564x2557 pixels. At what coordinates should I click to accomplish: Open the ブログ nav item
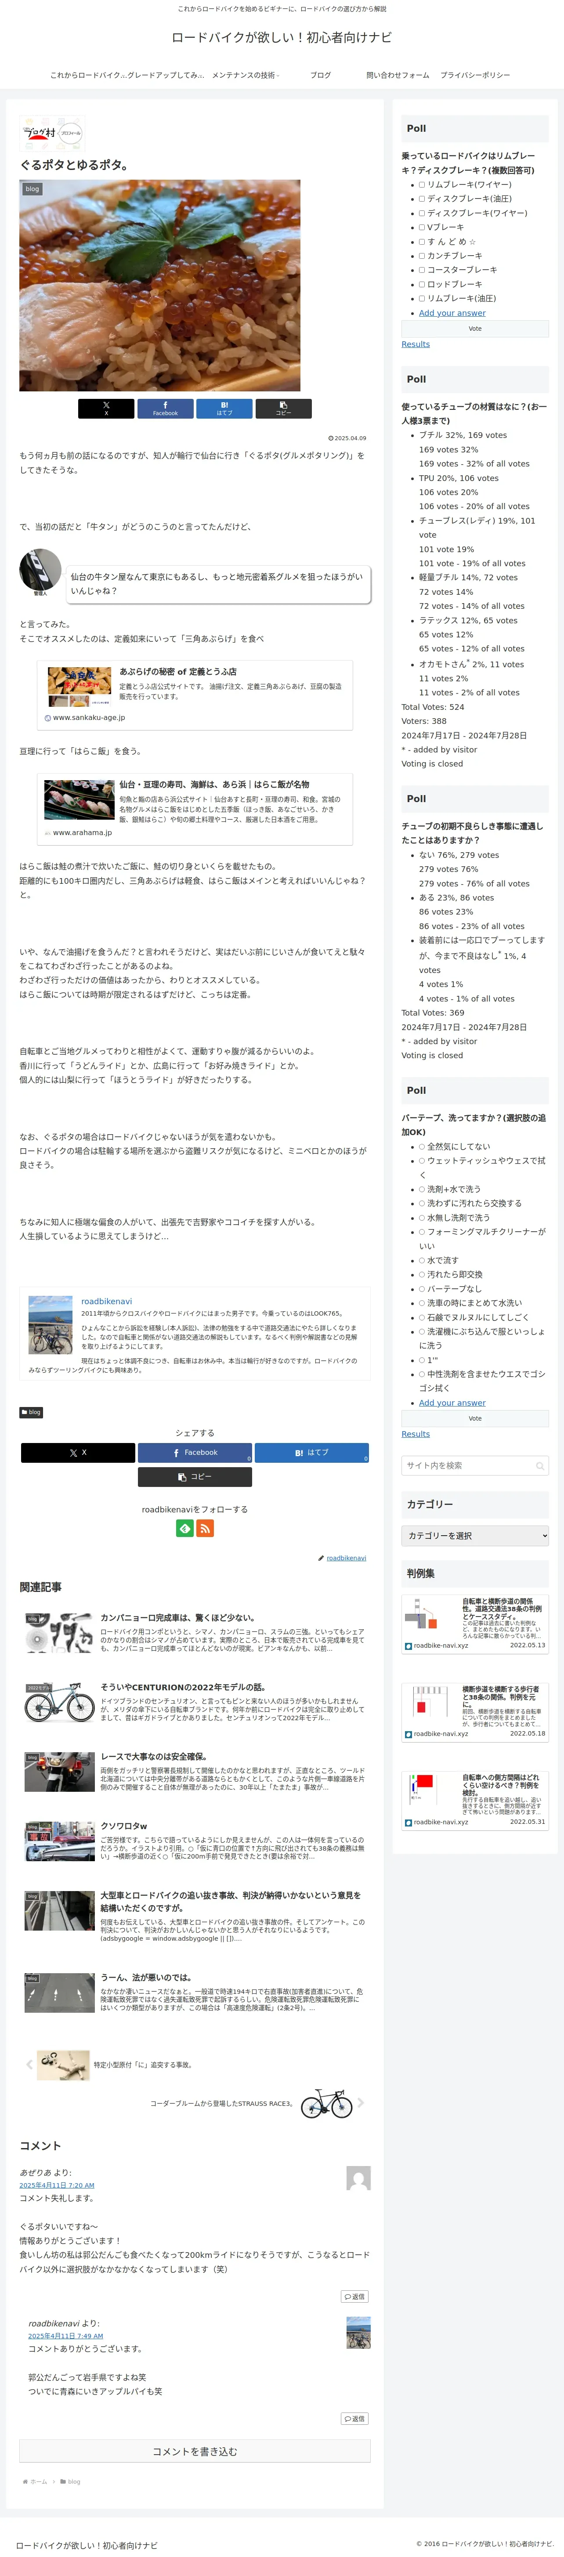pos(321,76)
